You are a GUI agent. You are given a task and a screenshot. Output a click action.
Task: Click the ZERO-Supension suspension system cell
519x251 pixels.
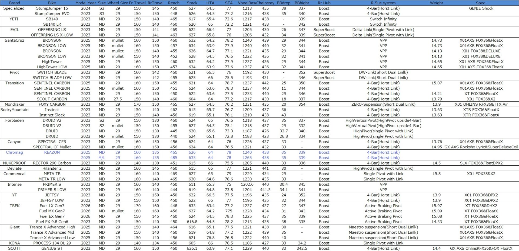point(383,104)
